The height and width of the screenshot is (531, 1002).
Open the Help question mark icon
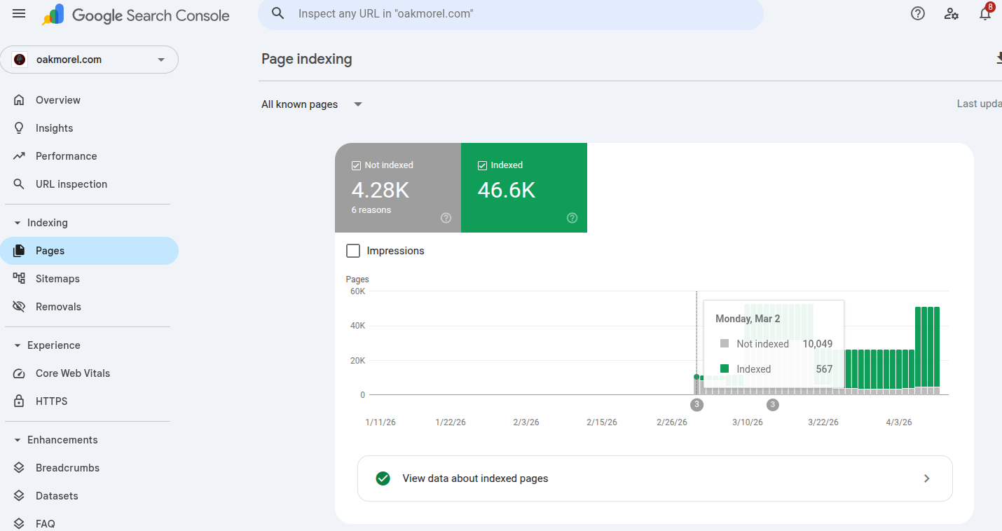(x=918, y=13)
